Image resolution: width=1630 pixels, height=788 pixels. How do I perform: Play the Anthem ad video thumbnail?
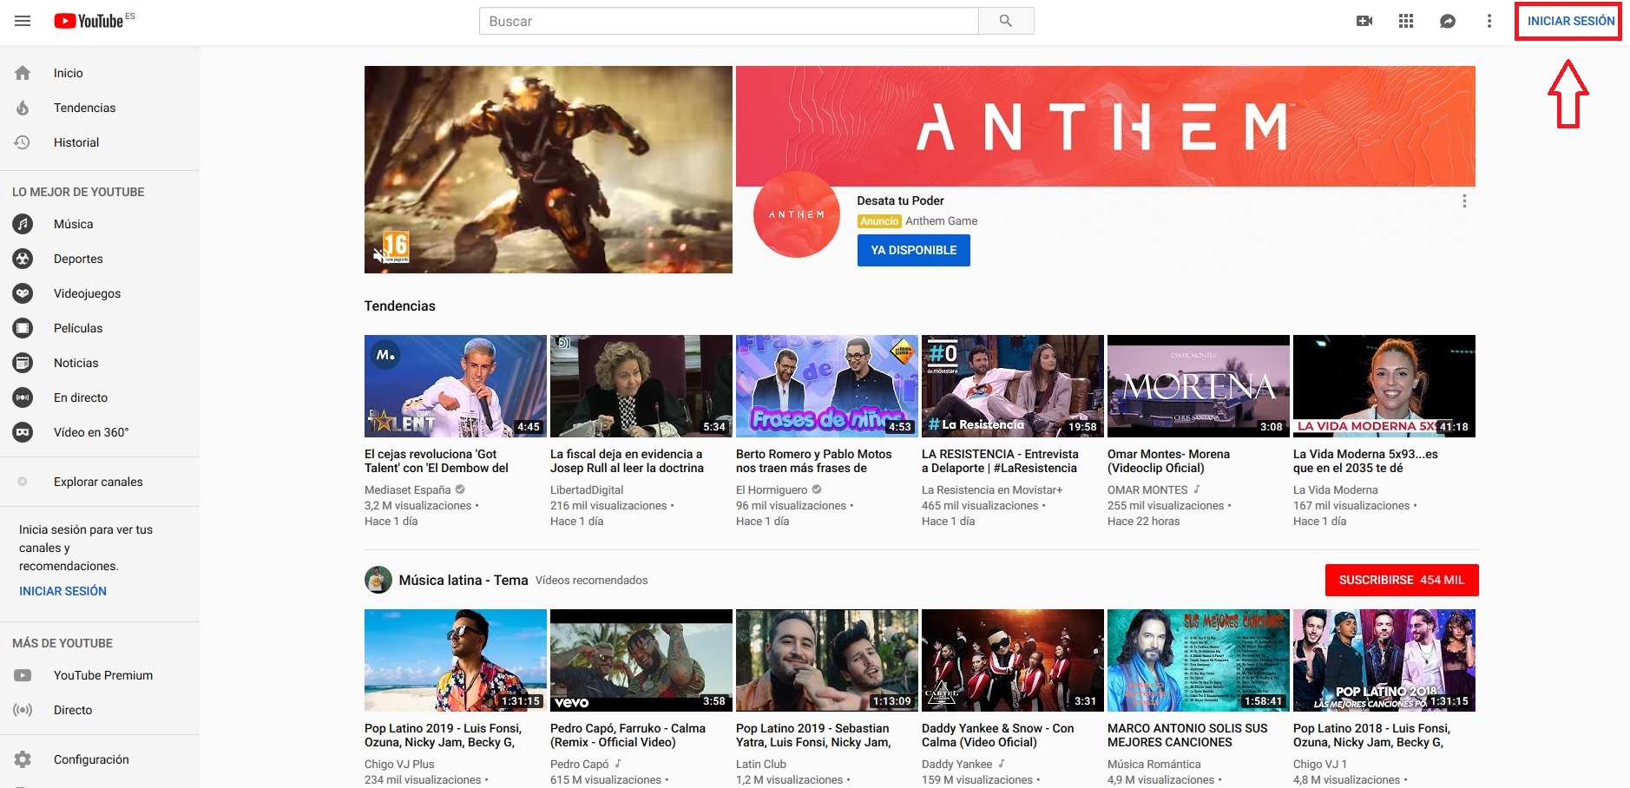(x=549, y=169)
